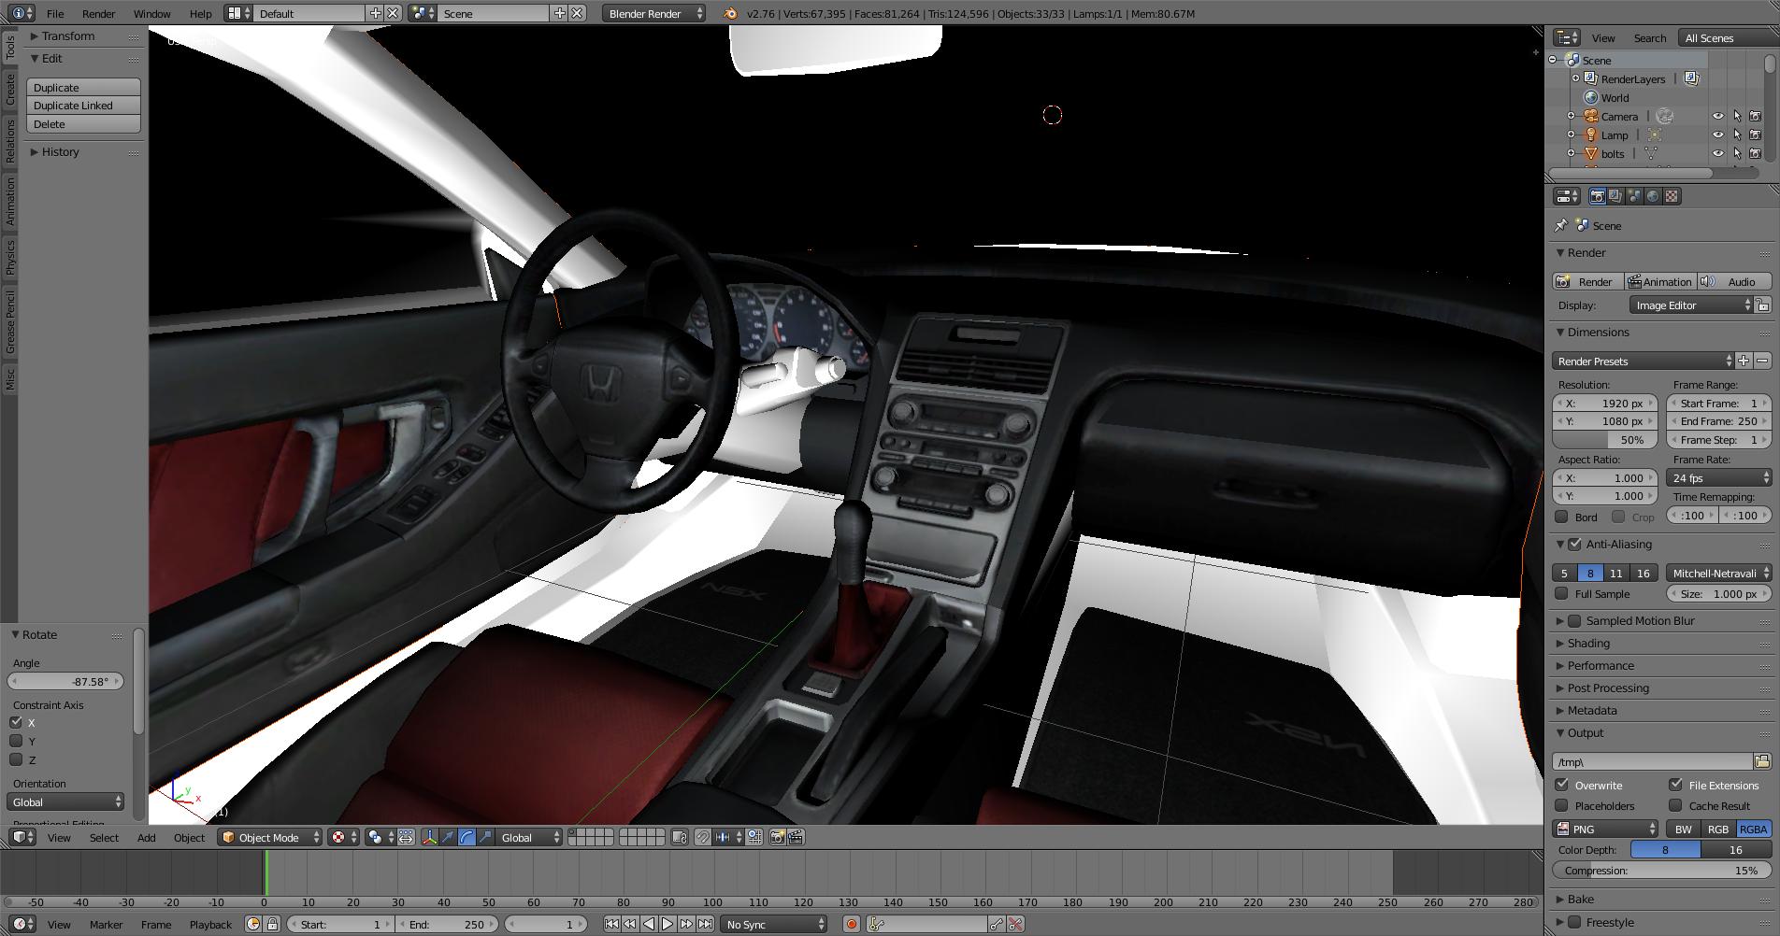Click the timeline lock time range icon

pyautogui.click(x=272, y=924)
